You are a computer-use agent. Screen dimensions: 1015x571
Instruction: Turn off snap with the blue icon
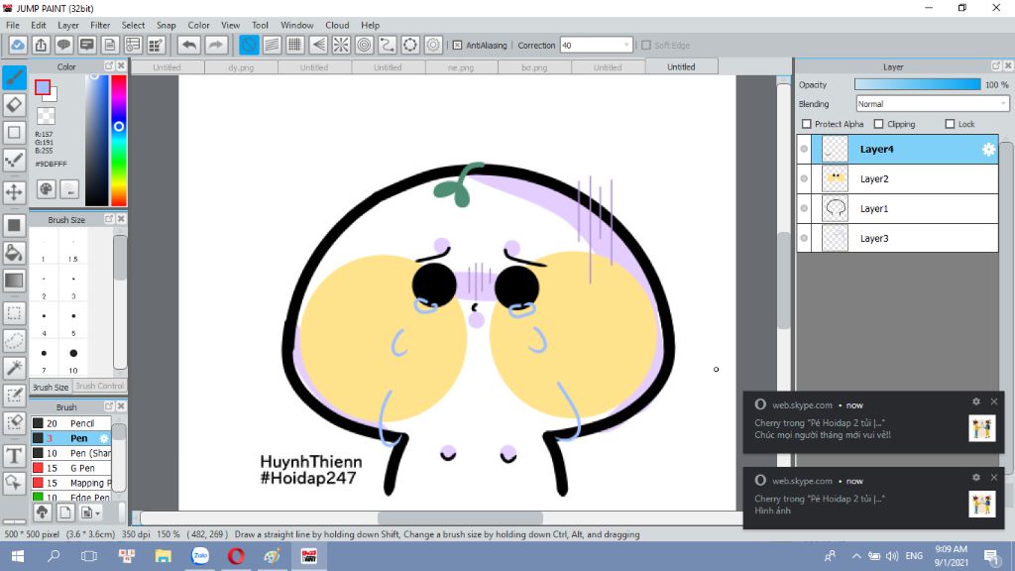pyautogui.click(x=249, y=45)
